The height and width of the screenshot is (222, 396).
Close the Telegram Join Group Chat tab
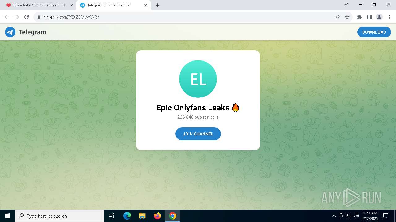click(x=146, y=5)
